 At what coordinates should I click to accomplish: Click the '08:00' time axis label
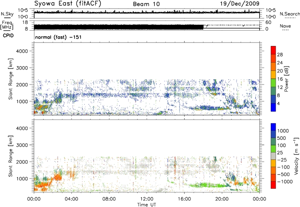click(x=109, y=199)
